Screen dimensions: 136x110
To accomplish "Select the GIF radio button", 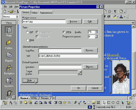I will pos(27,32).
